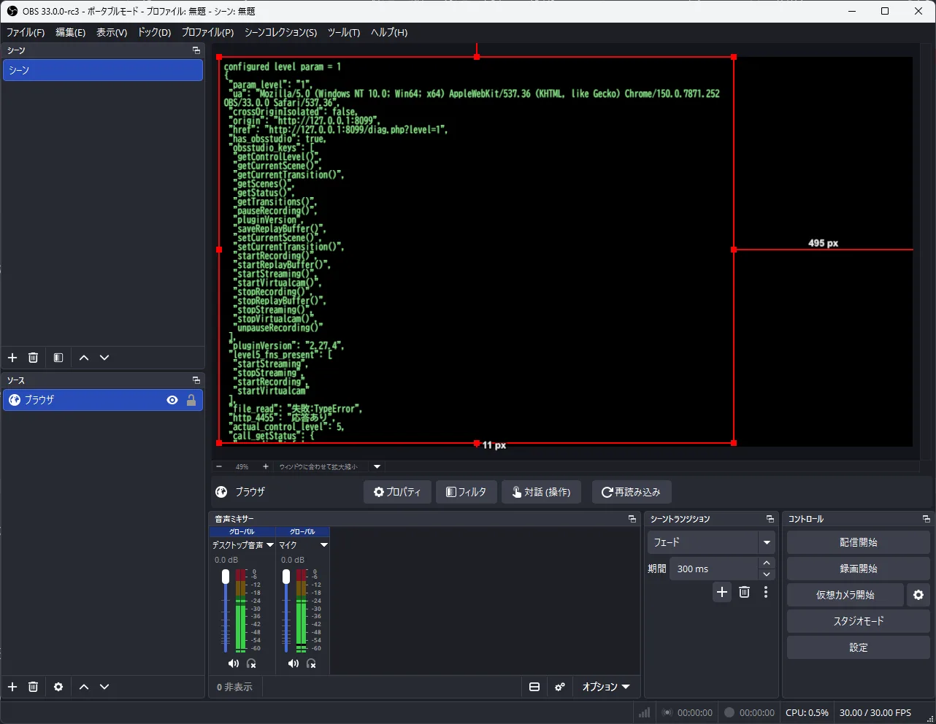Click 配信開始 button
This screenshot has width=936, height=724.
(859, 542)
